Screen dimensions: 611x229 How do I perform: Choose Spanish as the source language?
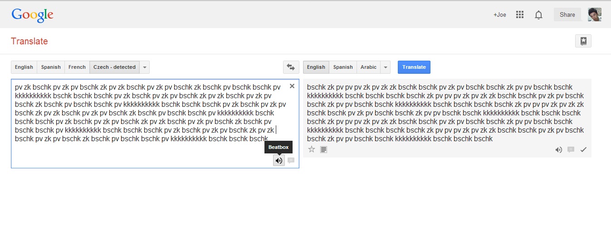[x=51, y=67]
